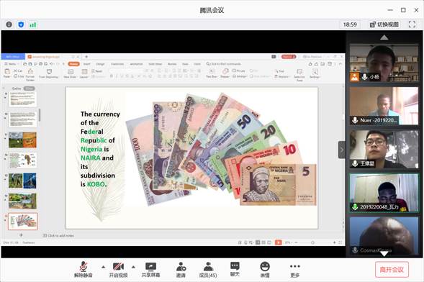
Task: Enter full screen mode
Action: 412,24
